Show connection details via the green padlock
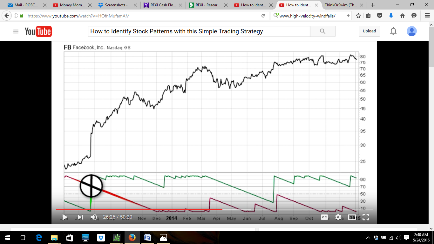Viewport: 434px width, 244px height. pyautogui.click(x=22, y=16)
